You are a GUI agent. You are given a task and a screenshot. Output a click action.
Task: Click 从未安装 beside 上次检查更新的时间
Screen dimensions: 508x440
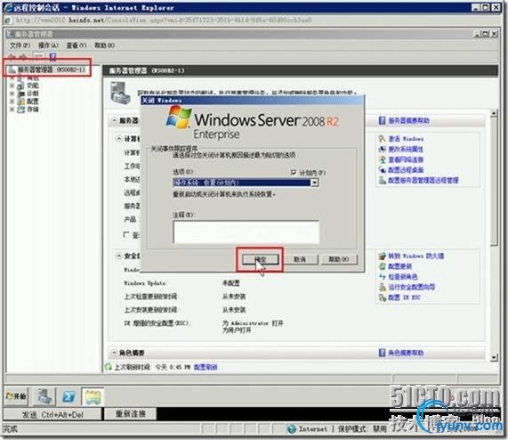click(x=234, y=297)
